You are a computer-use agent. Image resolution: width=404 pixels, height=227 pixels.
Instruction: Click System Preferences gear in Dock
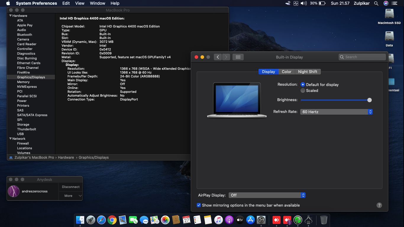click(x=261, y=220)
